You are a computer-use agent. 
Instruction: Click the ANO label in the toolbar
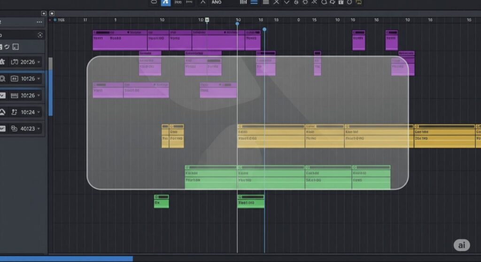coord(216,2)
